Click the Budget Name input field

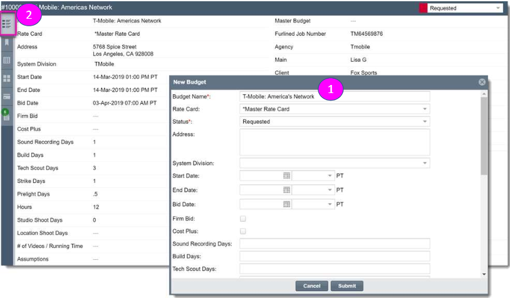point(335,96)
